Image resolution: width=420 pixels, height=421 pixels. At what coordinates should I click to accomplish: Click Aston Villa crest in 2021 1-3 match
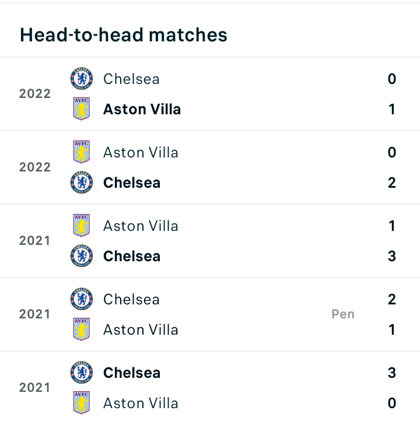[x=82, y=226]
